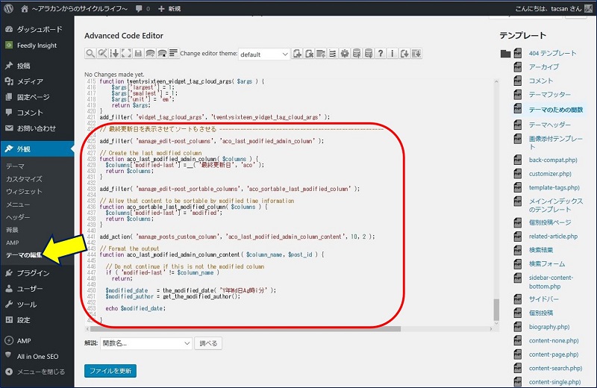The height and width of the screenshot is (388, 597).
Task: Click the ファイルを更新 button
Action: 110,371
